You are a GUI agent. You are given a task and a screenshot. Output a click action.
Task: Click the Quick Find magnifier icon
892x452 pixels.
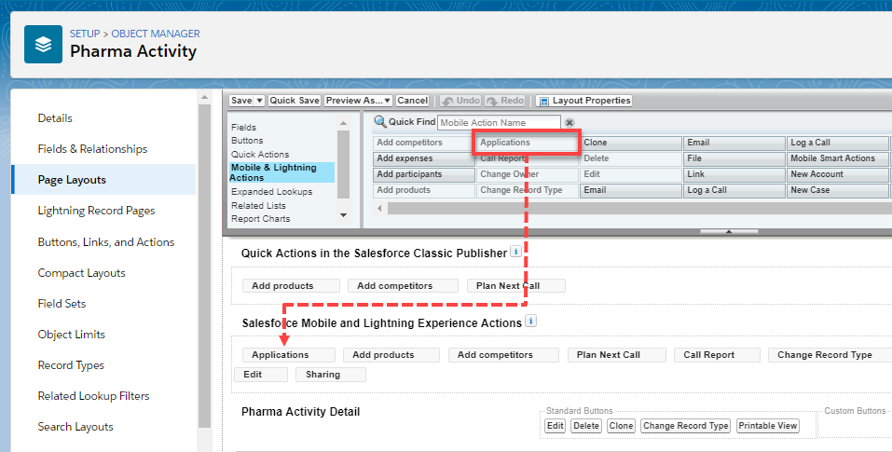(380, 122)
